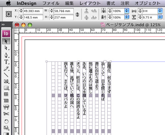
Task: Toggle constrain proportions chain icon
Action: [x=77, y=15]
